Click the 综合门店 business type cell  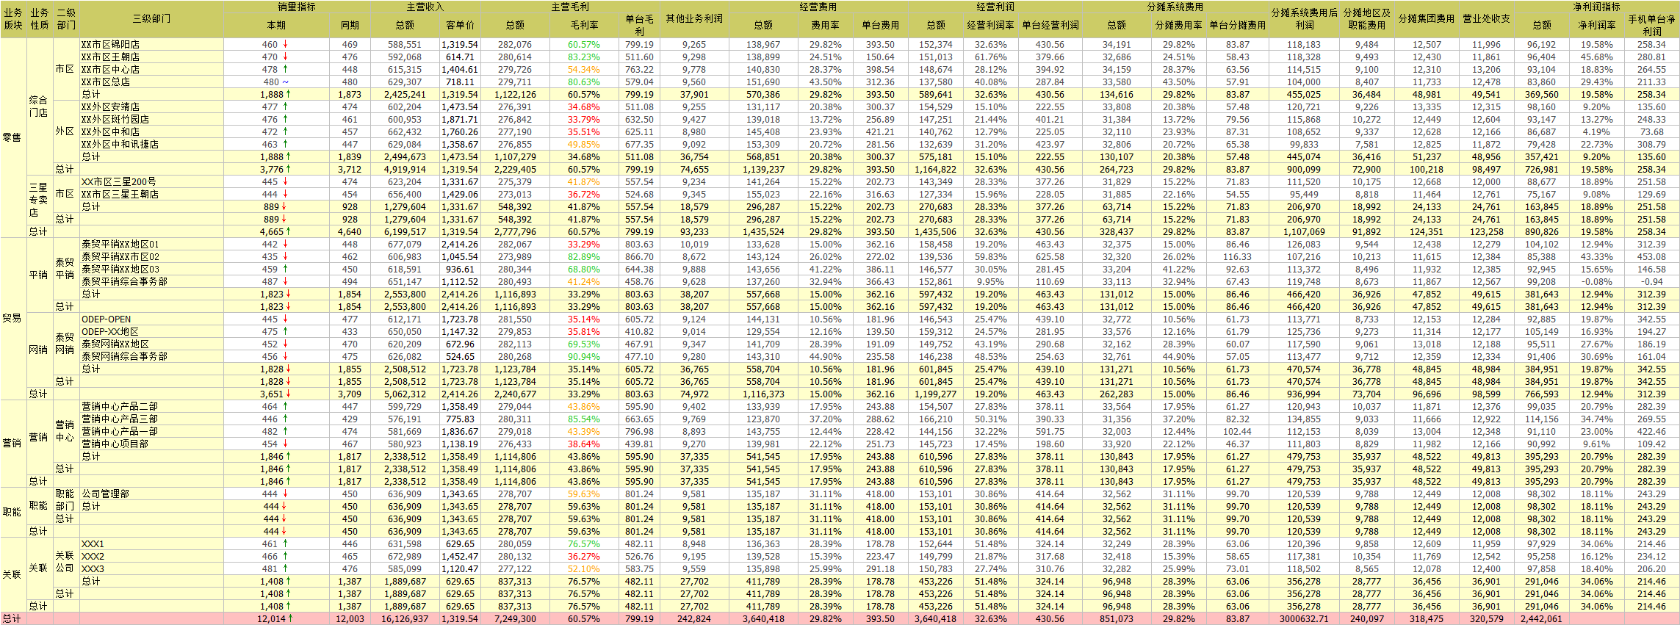[x=39, y=106]
